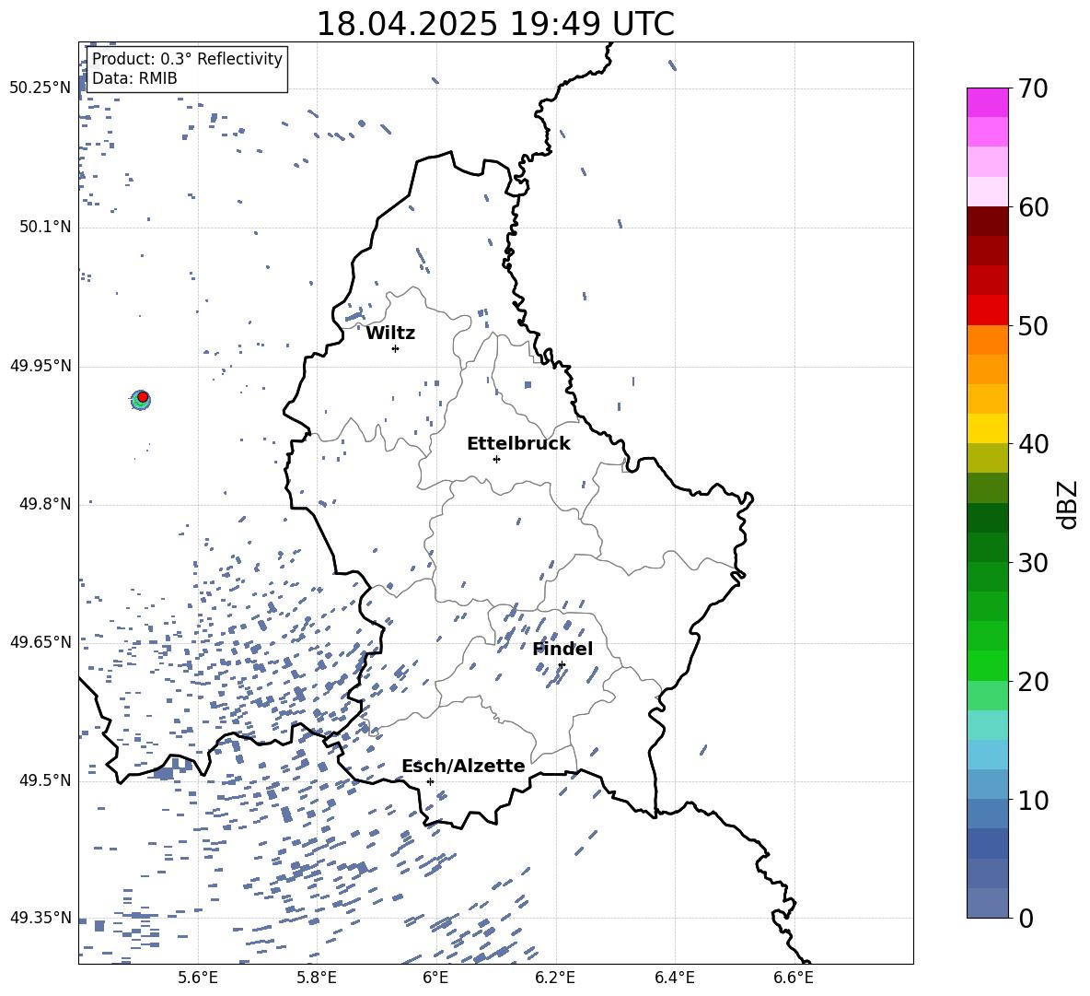Click the 49.35°N latitude tick label
The width and height of the screenshot is (1090, 996).
click(41, 918)
